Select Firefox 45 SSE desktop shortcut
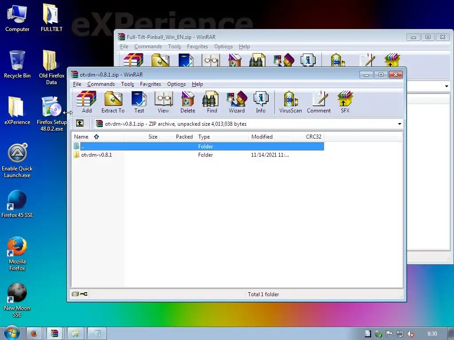Image resolution: width=454 pixels, height=340 pixels. pos(17,204)
